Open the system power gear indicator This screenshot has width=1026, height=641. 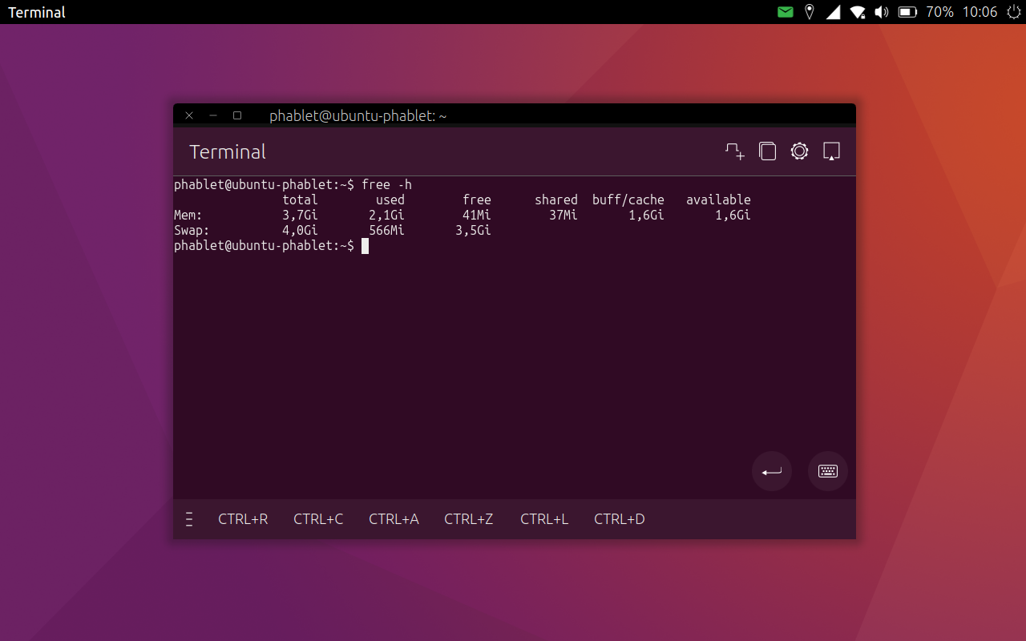[x=1013, y=12]
